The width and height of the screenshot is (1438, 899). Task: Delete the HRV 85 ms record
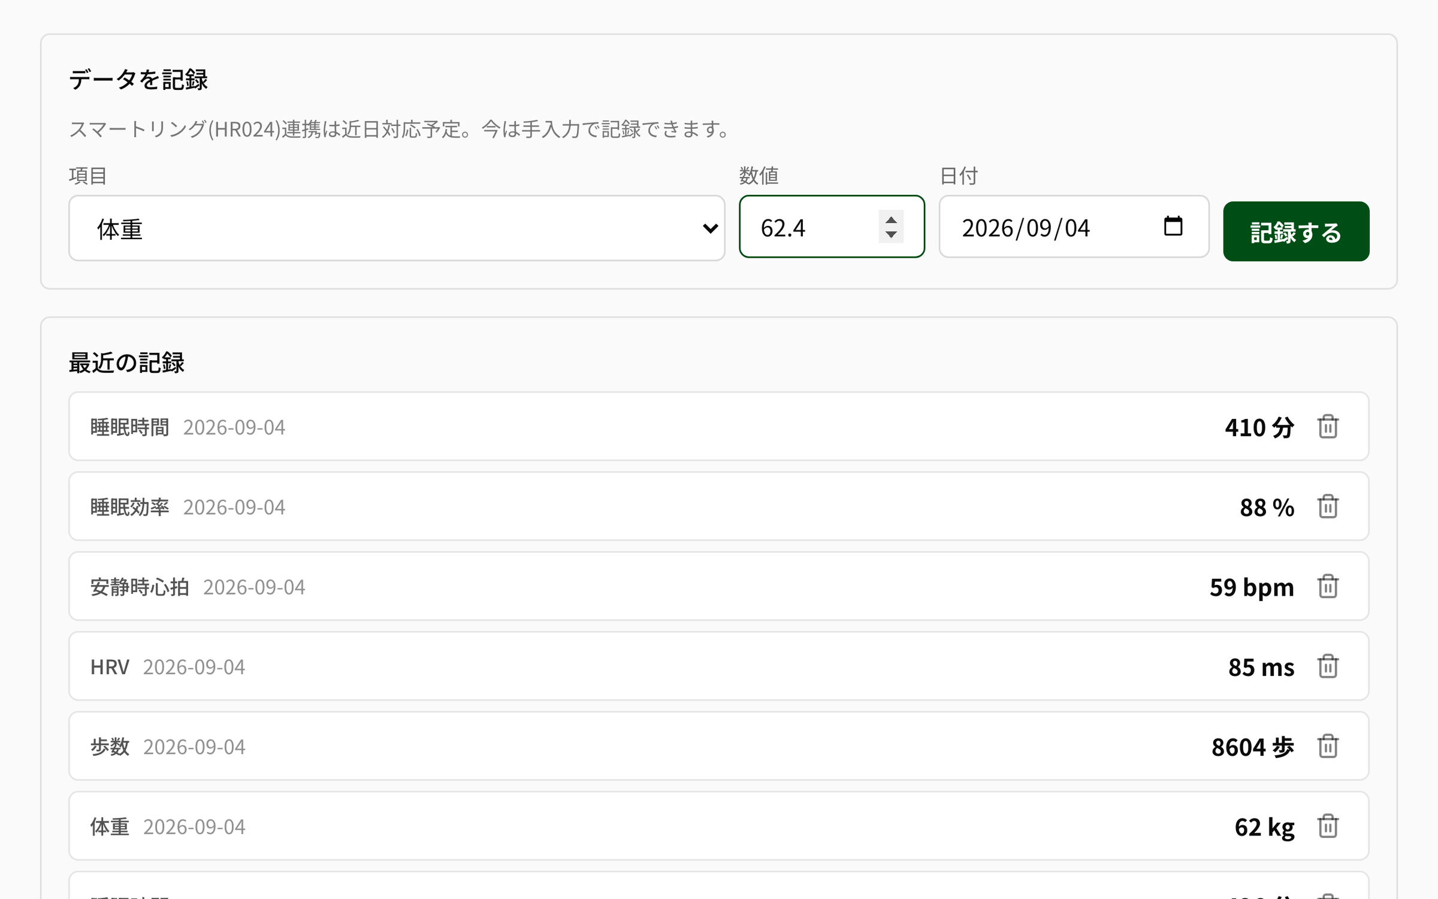point(1328,666)
